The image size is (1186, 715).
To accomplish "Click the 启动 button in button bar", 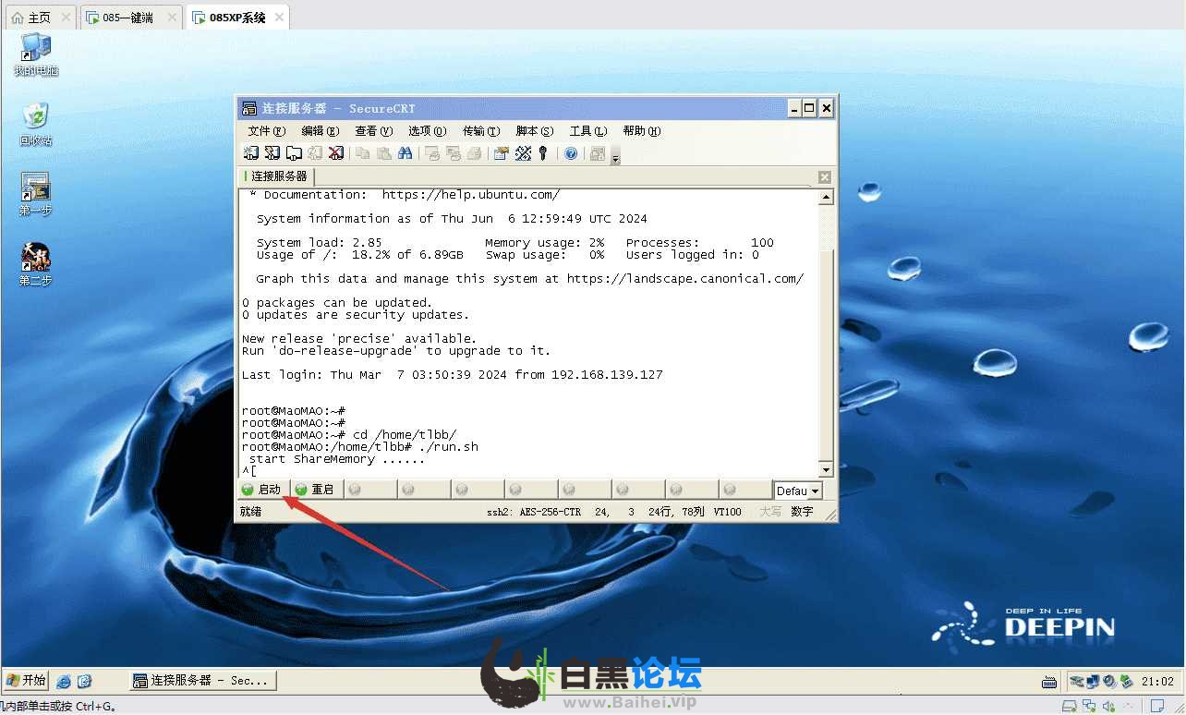I will (263, 490).
